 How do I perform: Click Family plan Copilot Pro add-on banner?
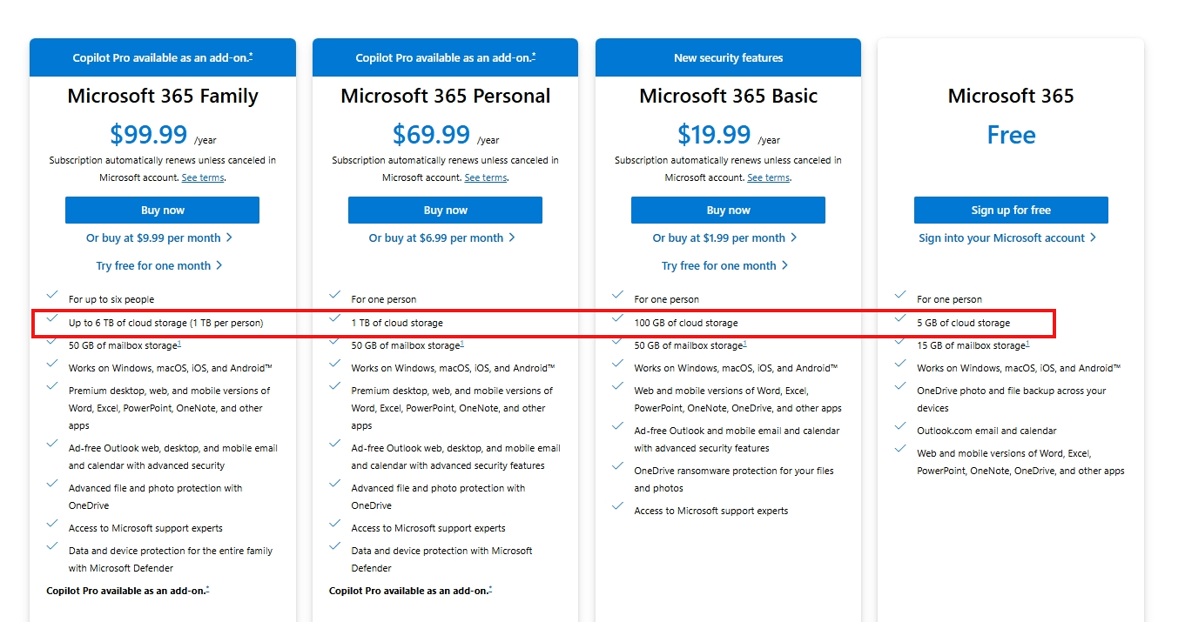coord(163,57)
